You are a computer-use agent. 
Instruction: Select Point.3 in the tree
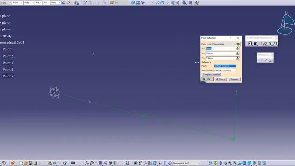(x=8, y=63)
